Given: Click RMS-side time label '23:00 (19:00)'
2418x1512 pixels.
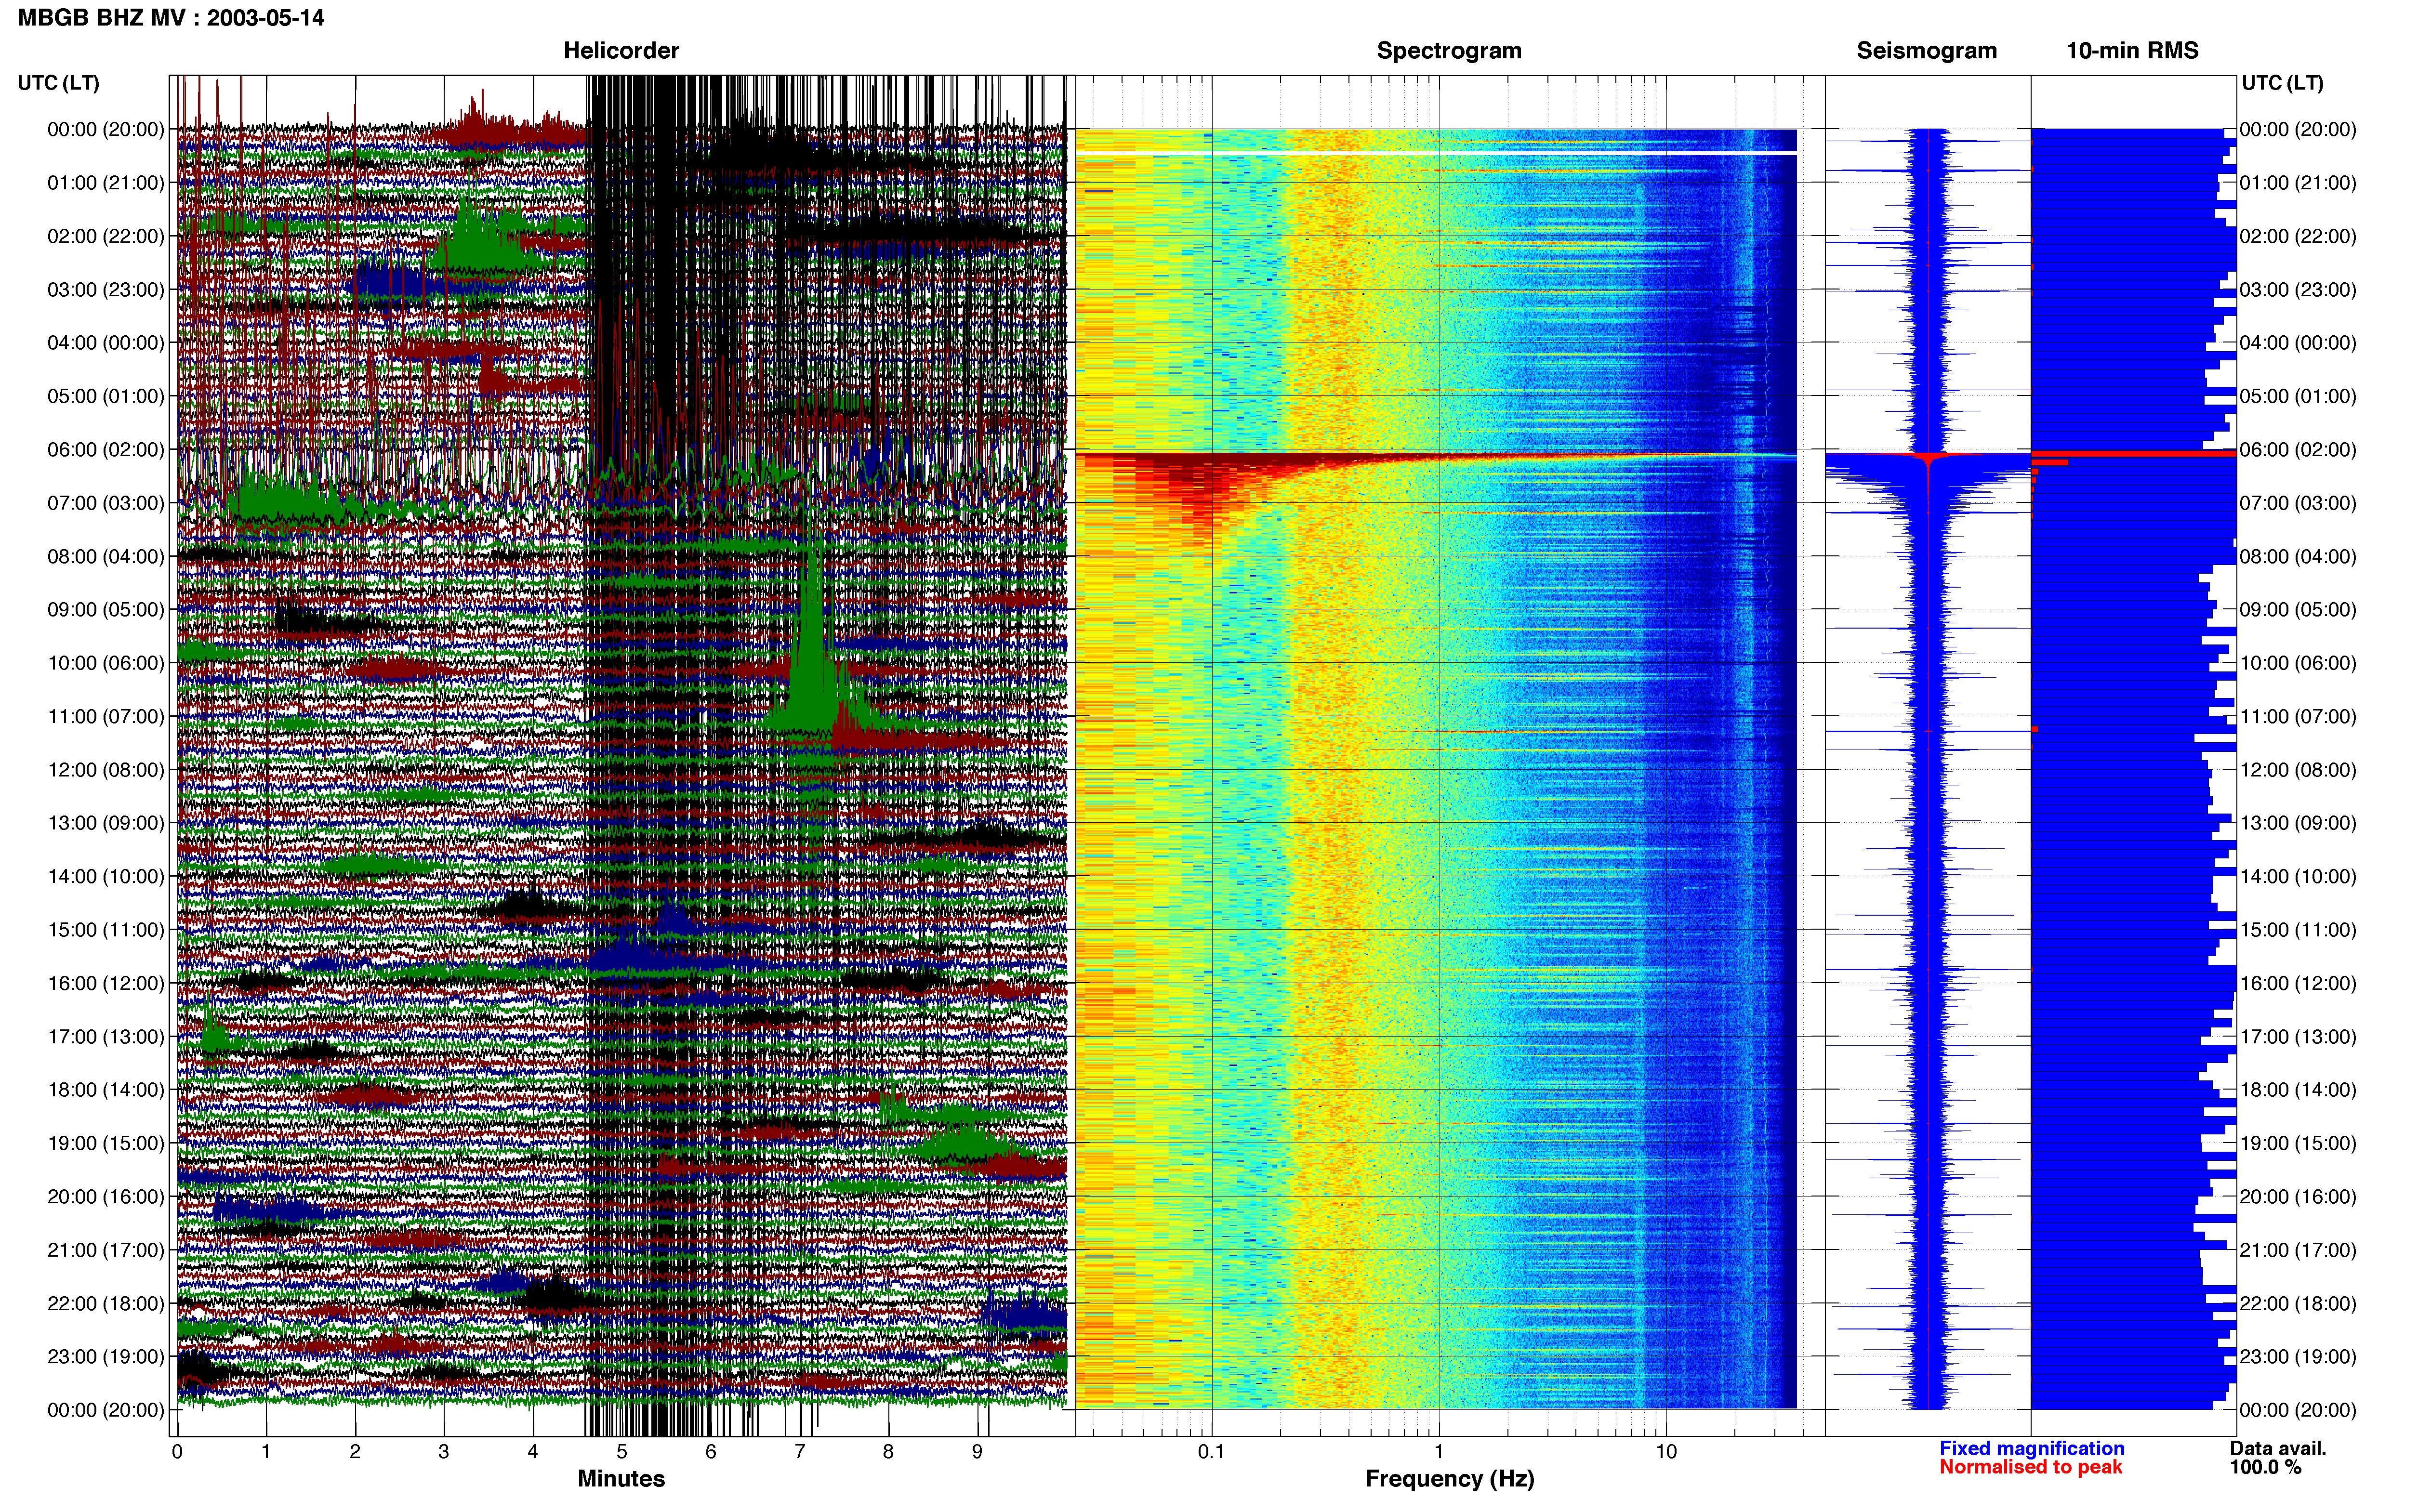Looking at the screenshot, I should coord(2298,1357).
